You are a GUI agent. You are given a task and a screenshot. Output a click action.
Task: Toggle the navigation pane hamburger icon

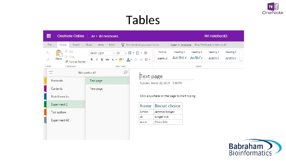pos(51,72)
